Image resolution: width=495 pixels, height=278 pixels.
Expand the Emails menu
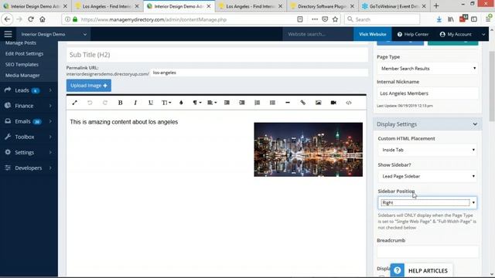[29, 121]
